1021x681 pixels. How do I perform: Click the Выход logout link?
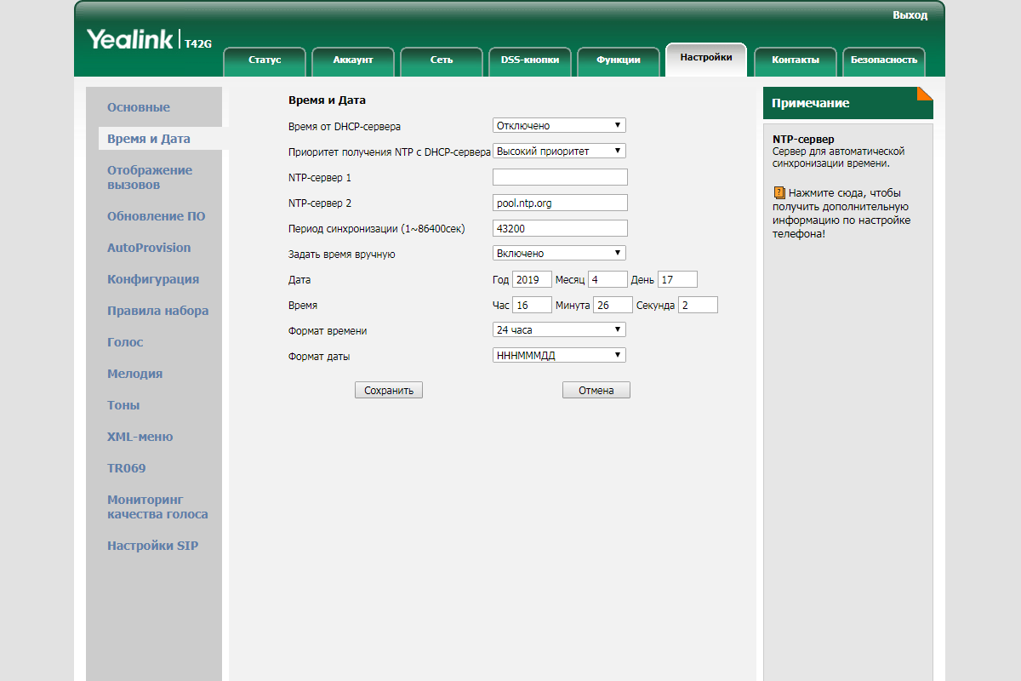[x=910, y=15]
